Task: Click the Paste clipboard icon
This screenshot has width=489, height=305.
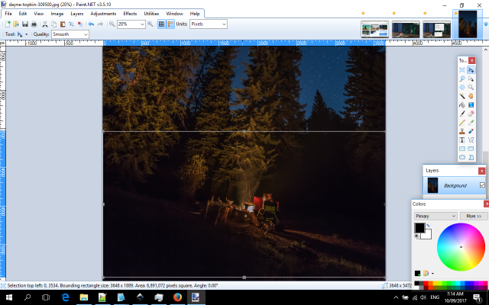Action: coord(63,24)
